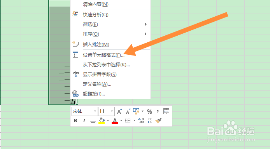
Task: Toggle italic formatting
Action: [84, 121]
